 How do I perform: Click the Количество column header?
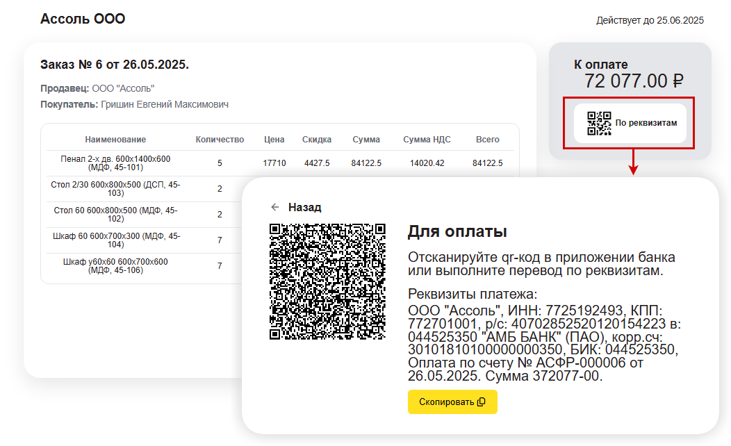(220, 140)
